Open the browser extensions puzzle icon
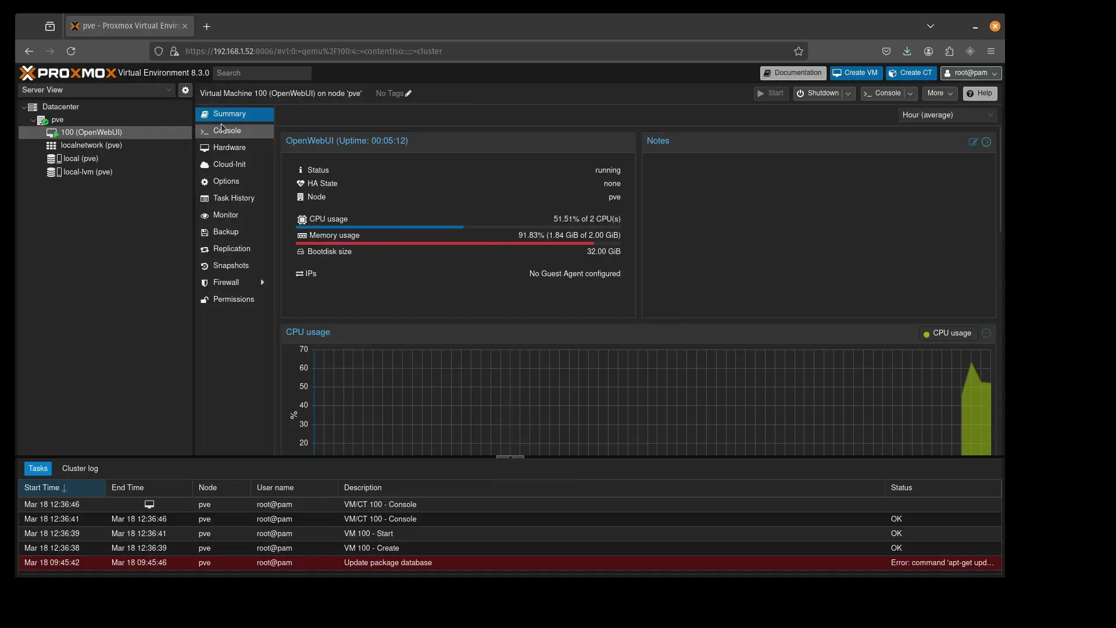The image size is (1116, 628). click(949, 51)
